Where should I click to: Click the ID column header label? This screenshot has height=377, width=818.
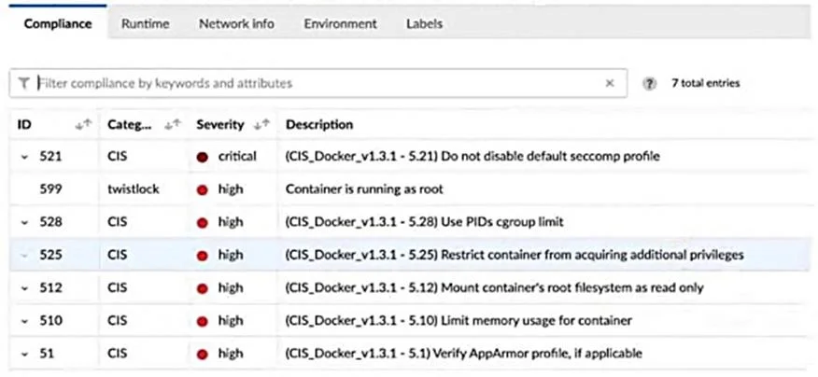tap(23, 125)
